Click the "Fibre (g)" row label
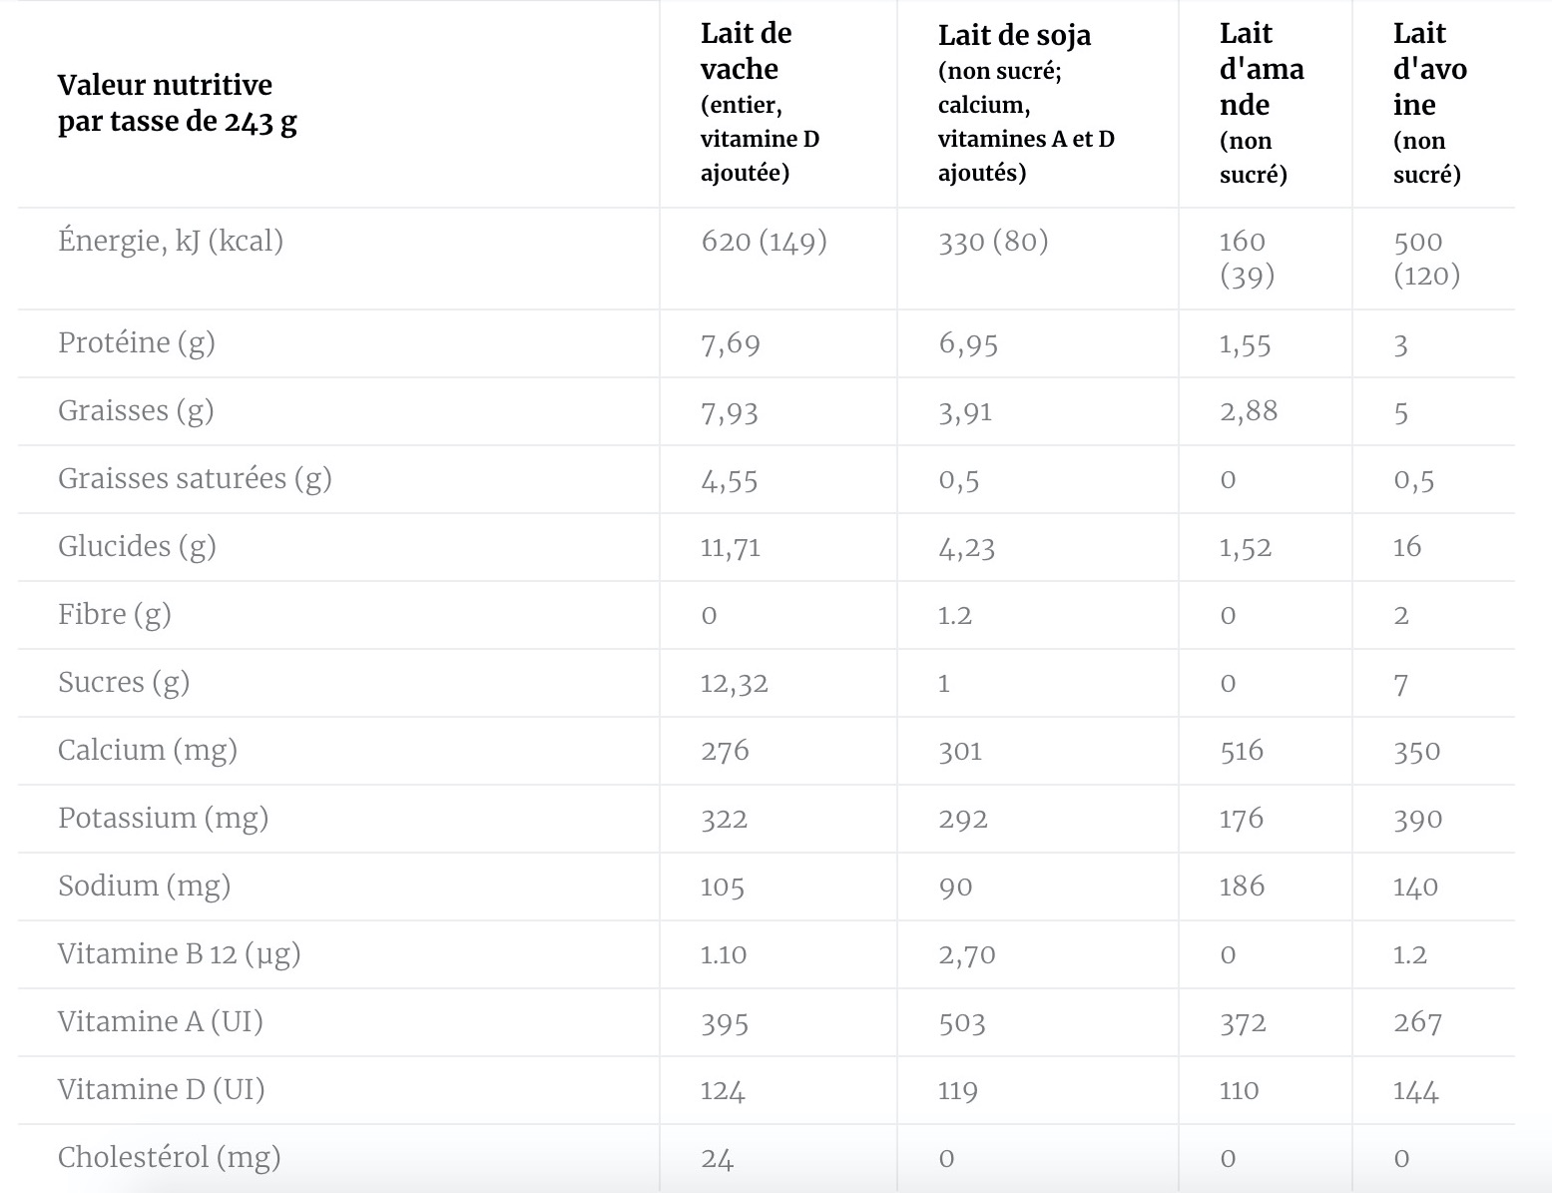Screen dimensions: 1552x1193 [115, 614]
